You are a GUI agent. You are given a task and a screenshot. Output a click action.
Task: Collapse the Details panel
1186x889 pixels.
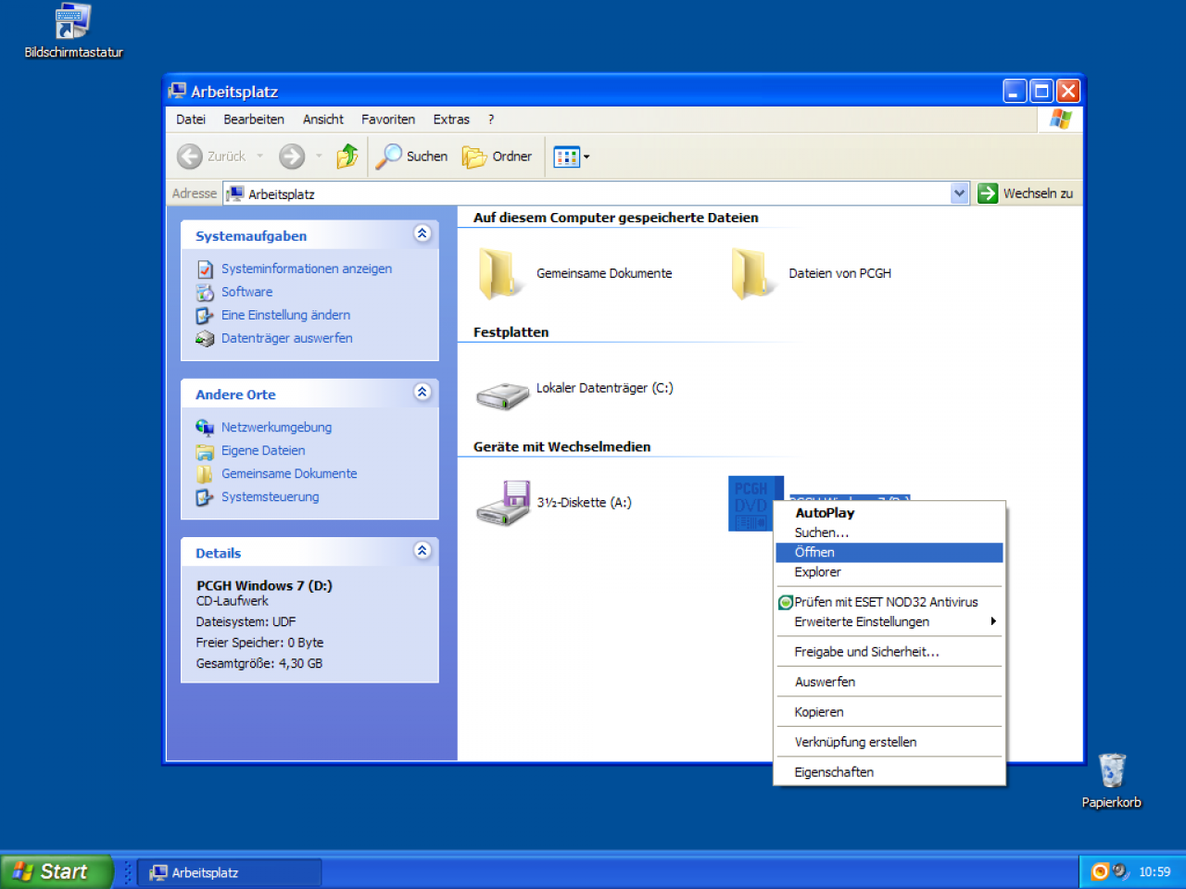(423, 550)
